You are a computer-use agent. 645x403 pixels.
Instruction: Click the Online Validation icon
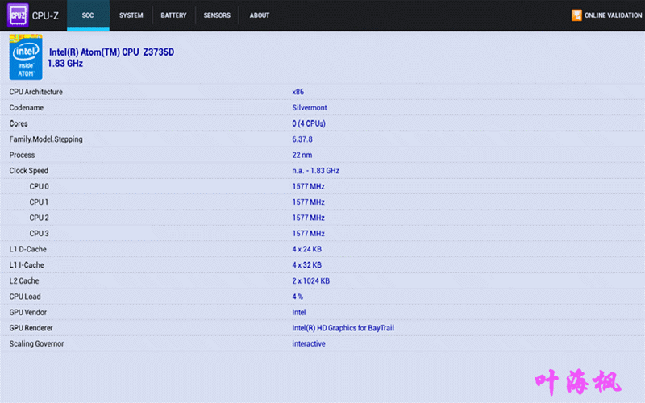(x=576, y=15)
